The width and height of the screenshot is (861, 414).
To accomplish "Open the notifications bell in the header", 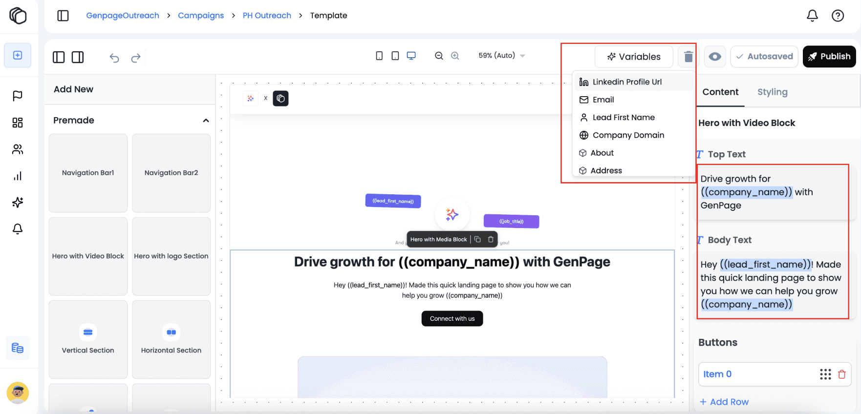I will point(812,16).
